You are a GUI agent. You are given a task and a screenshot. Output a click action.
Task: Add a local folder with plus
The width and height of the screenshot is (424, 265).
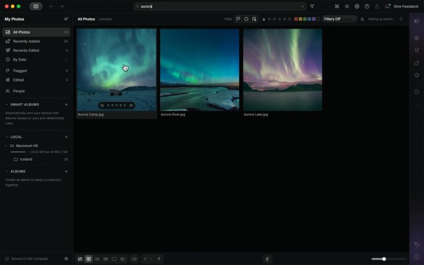tap(66, 137)
